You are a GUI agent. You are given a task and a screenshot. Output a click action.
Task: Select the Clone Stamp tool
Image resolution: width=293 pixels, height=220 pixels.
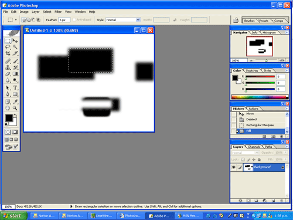[x=8, y=67]
